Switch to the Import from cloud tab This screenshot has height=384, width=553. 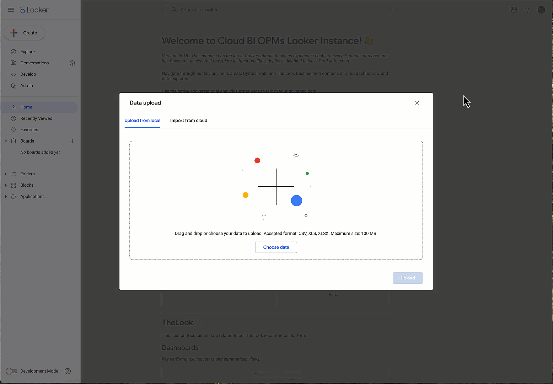click(x=189, y=121)
